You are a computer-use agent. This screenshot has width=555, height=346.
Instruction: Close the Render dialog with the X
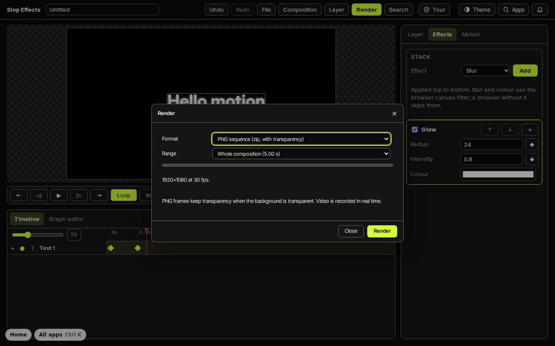[394, 113]
